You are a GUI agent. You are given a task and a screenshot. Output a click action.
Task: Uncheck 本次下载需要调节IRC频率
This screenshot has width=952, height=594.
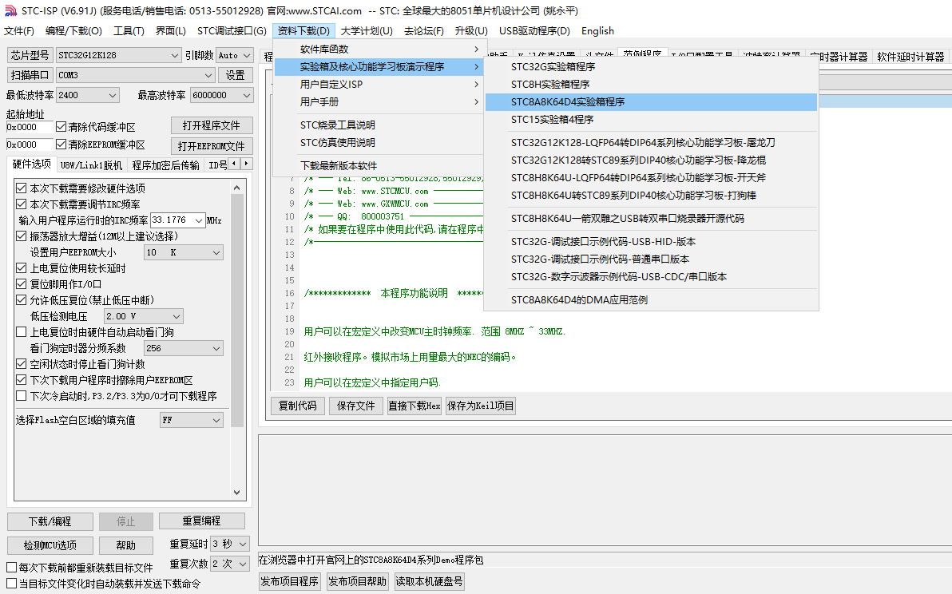tap(22, 204)
